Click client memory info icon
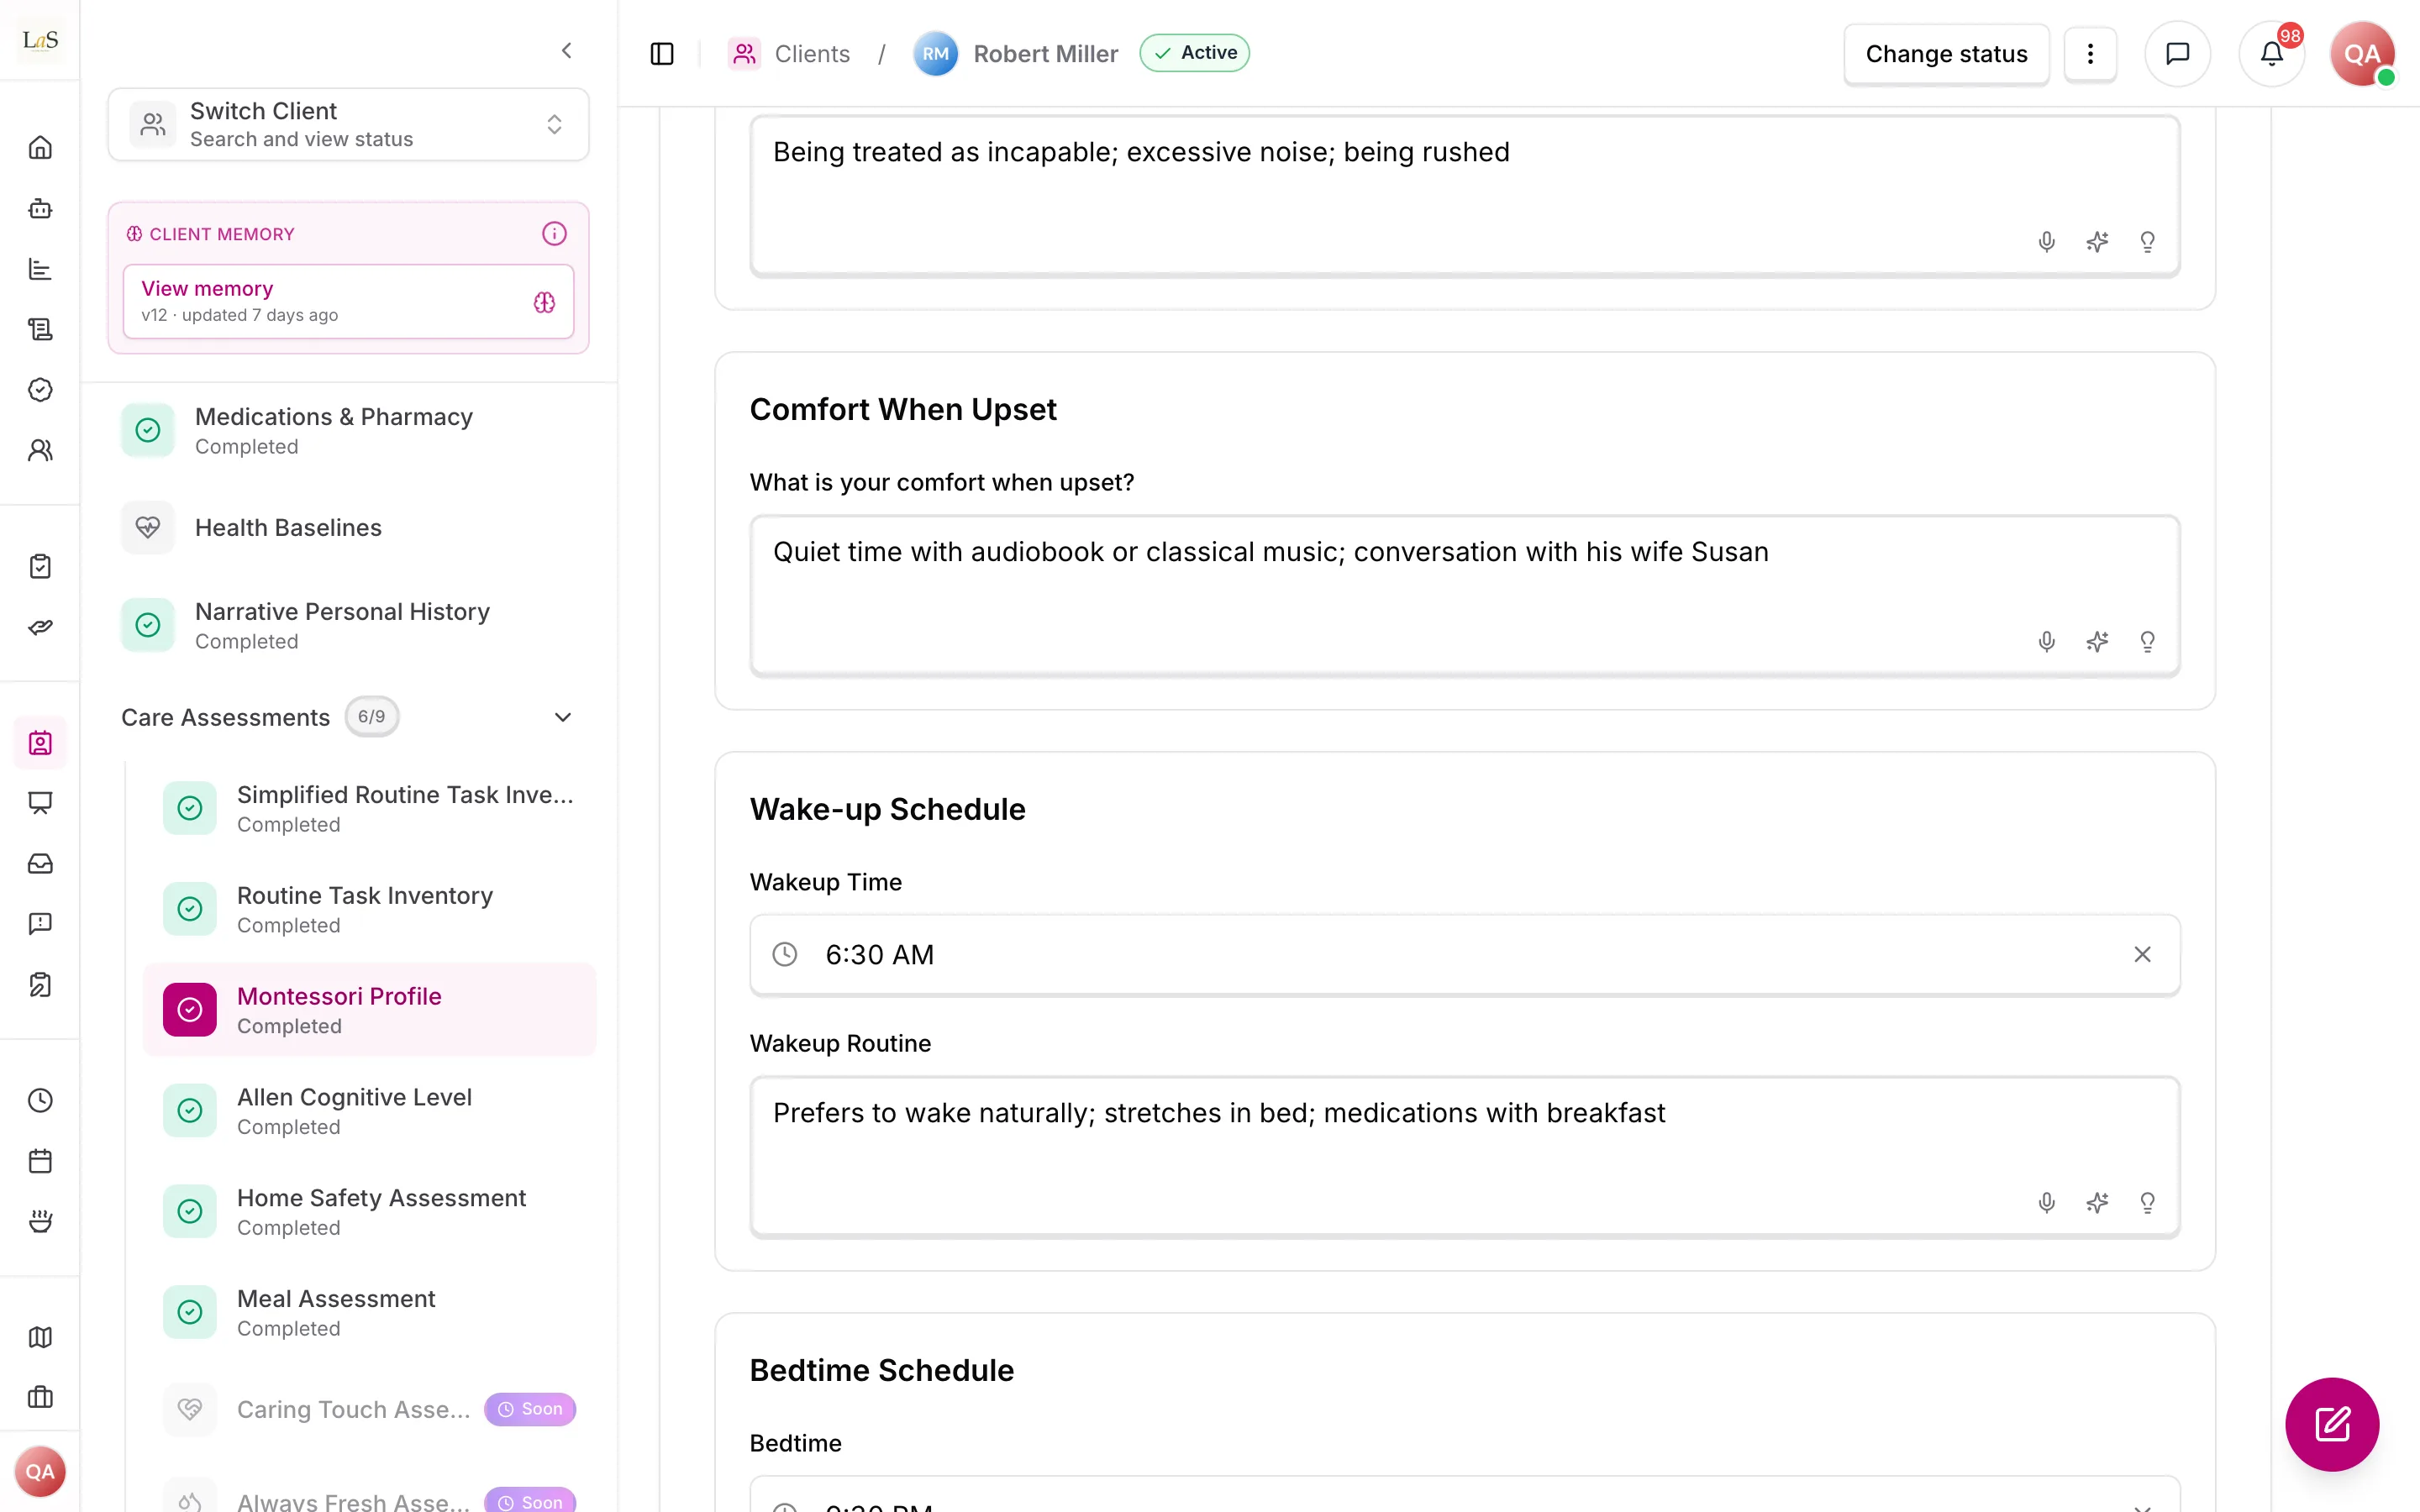This screenshot has width=2420, height=1512. [554, 234]
